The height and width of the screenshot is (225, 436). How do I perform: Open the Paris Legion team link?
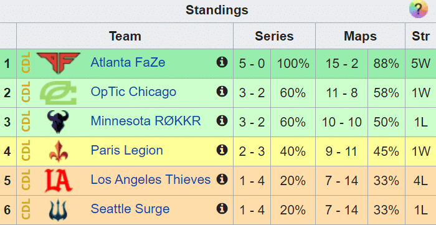click(x=127, y=151)
